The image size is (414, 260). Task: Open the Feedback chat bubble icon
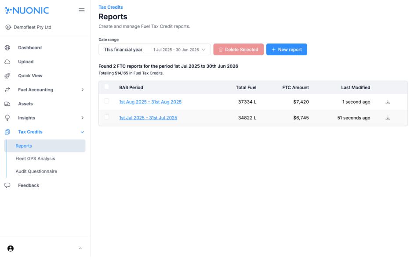click(x=7, y=185)
